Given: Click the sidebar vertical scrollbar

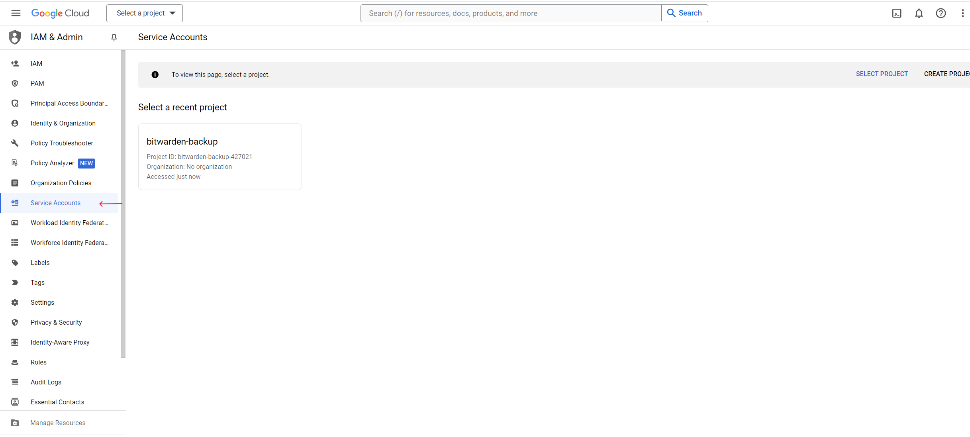Looking at the screenshot, I should (x=123, y=204).
